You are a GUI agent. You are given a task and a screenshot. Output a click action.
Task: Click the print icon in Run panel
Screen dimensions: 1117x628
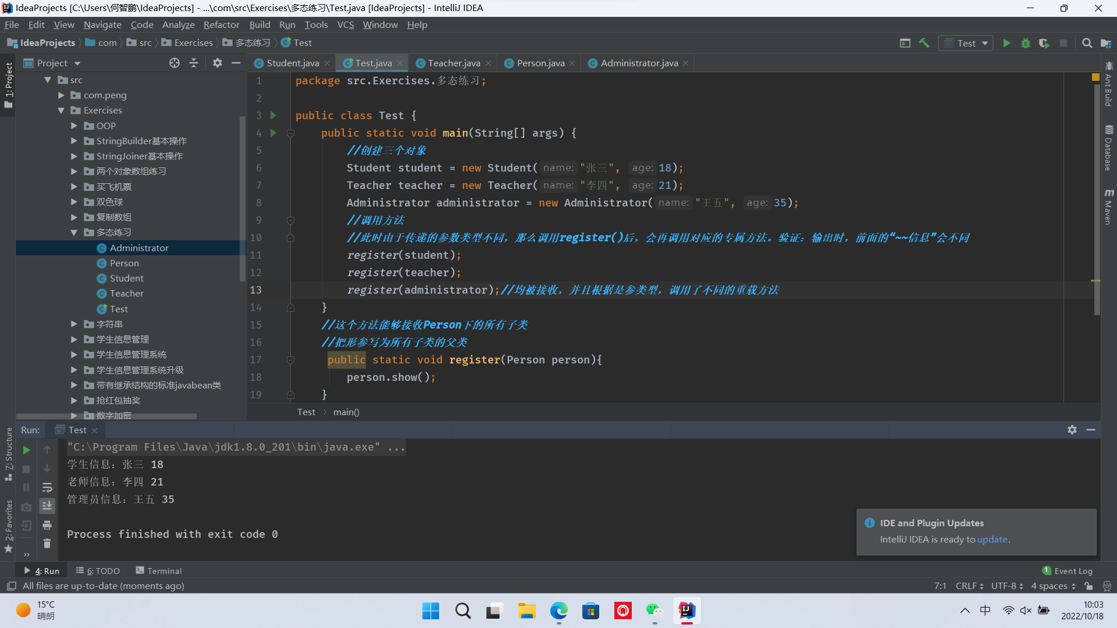[x=47, y=525]
